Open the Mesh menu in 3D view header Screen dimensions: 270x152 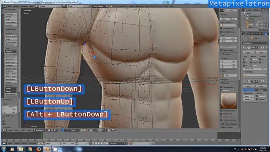click(x=29, y=130)
